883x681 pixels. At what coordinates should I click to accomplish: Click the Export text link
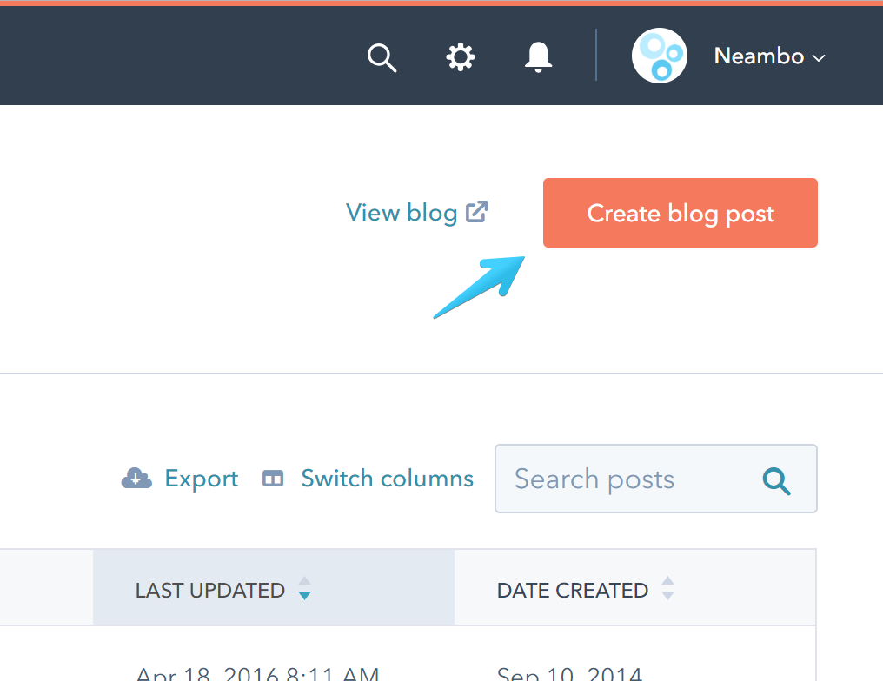202,479
